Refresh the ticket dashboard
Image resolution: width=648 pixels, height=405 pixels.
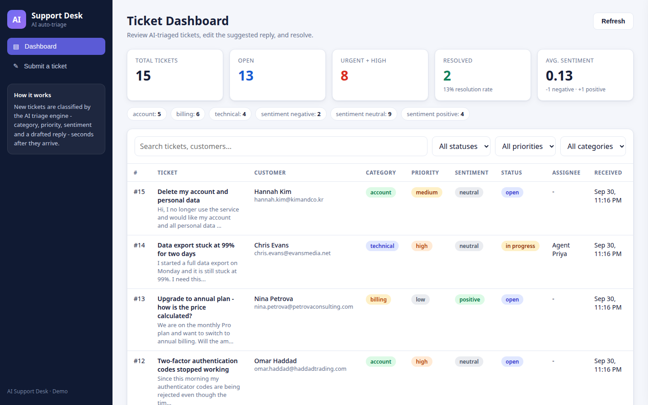(x=613, y=21)
